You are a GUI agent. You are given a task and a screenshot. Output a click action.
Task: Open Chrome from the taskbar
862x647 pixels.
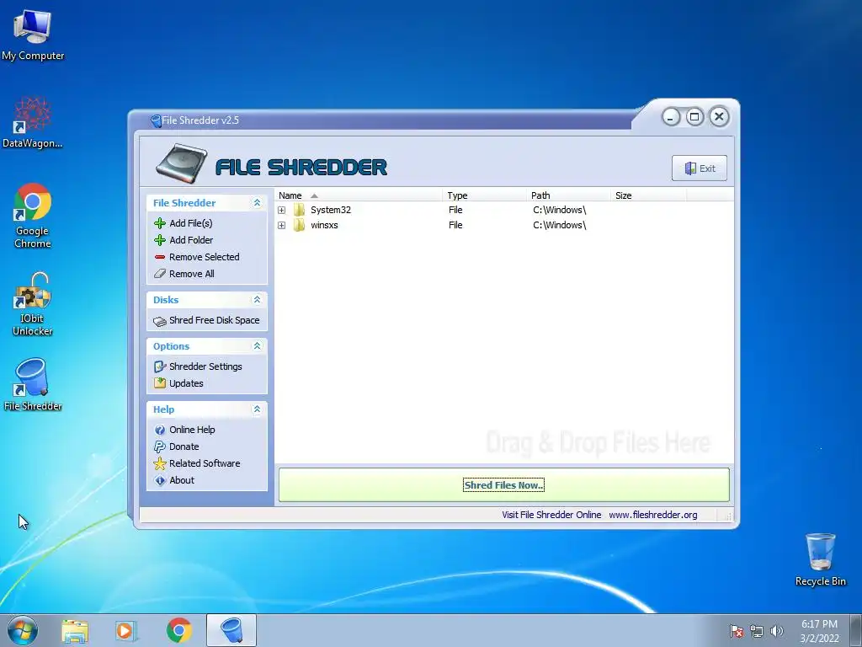pos(179,630)
